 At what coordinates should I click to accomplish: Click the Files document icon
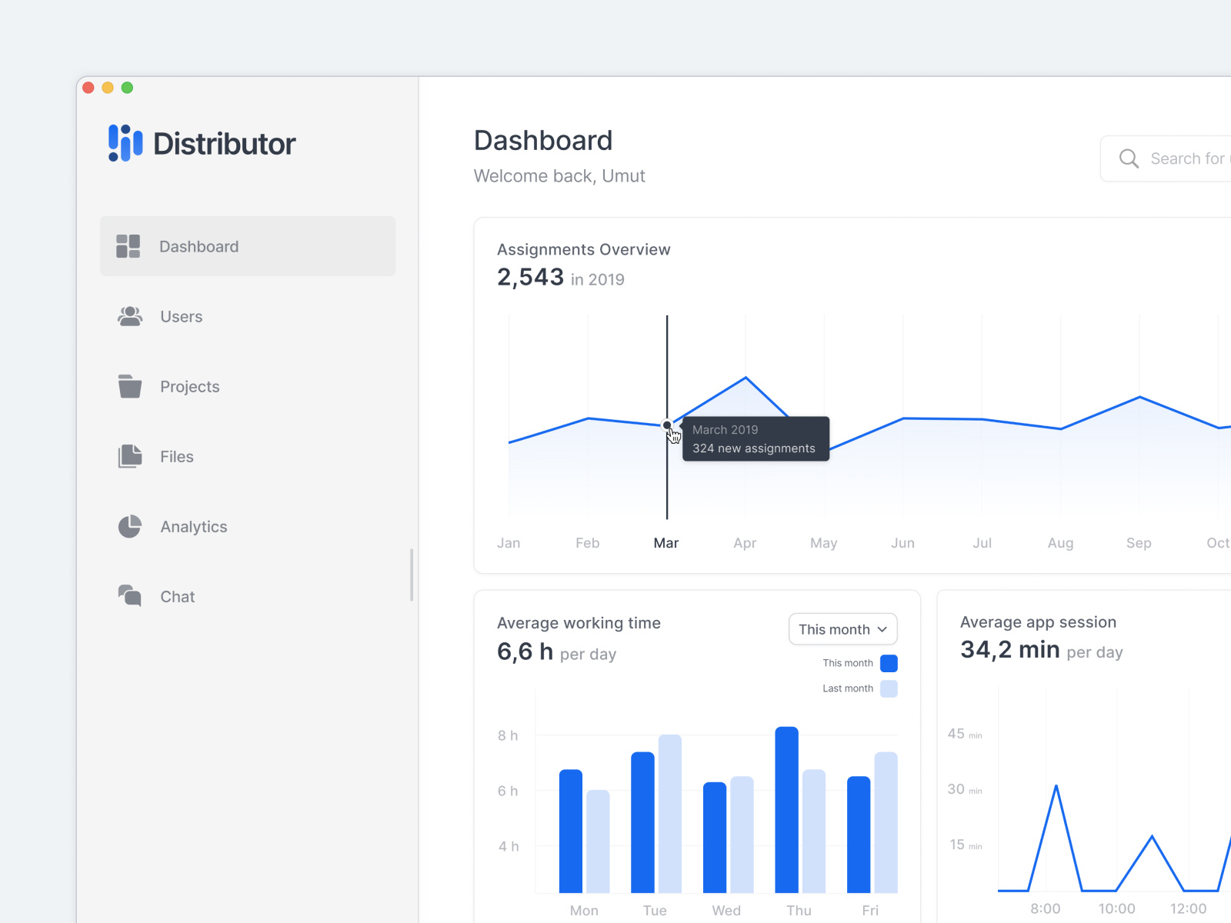click(x=129, y=456)
